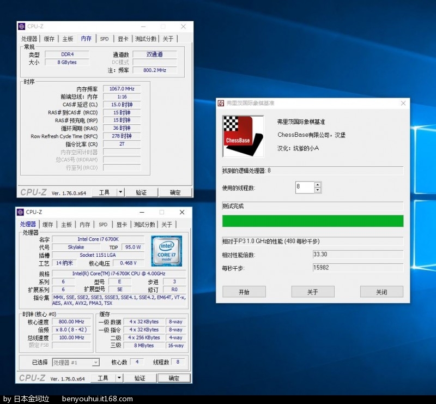
Task: Click 验证 in the CPU-Z memory window
Action: click(x=141, y=192)
